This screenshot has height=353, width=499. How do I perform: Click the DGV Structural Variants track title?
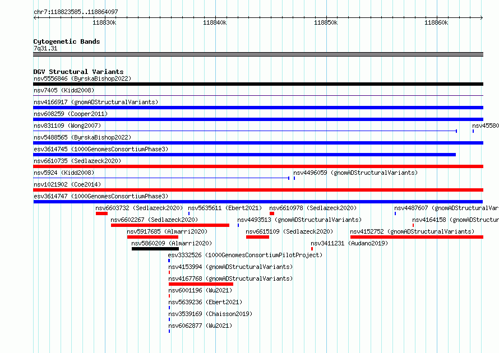pos(78,72)
